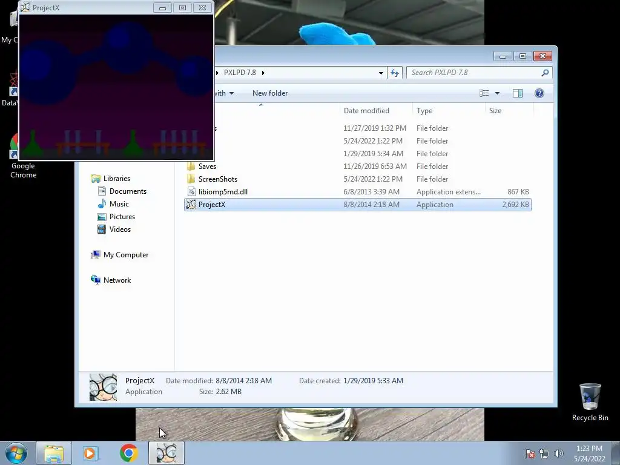
Task: Close the ProjectX game window
Action: click(x=202, y=8)
